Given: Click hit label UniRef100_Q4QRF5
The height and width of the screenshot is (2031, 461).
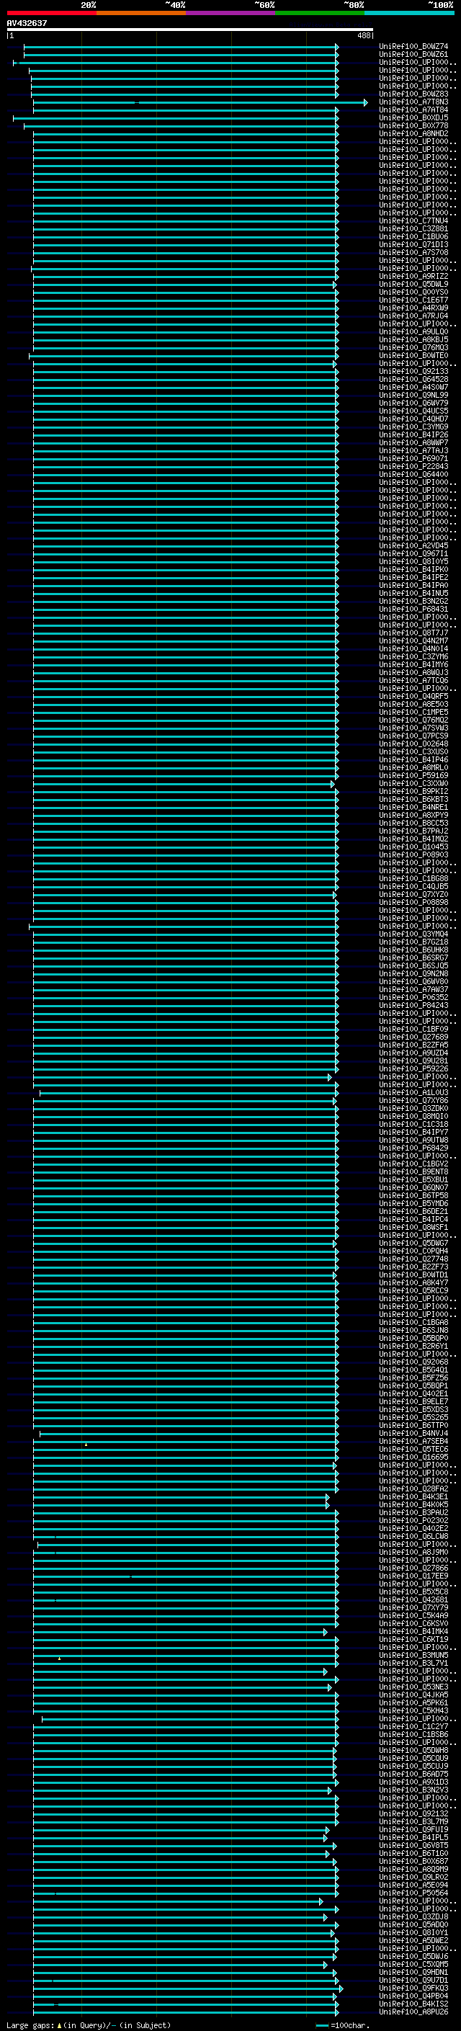Looking at the screenshot, I should 413,696.
